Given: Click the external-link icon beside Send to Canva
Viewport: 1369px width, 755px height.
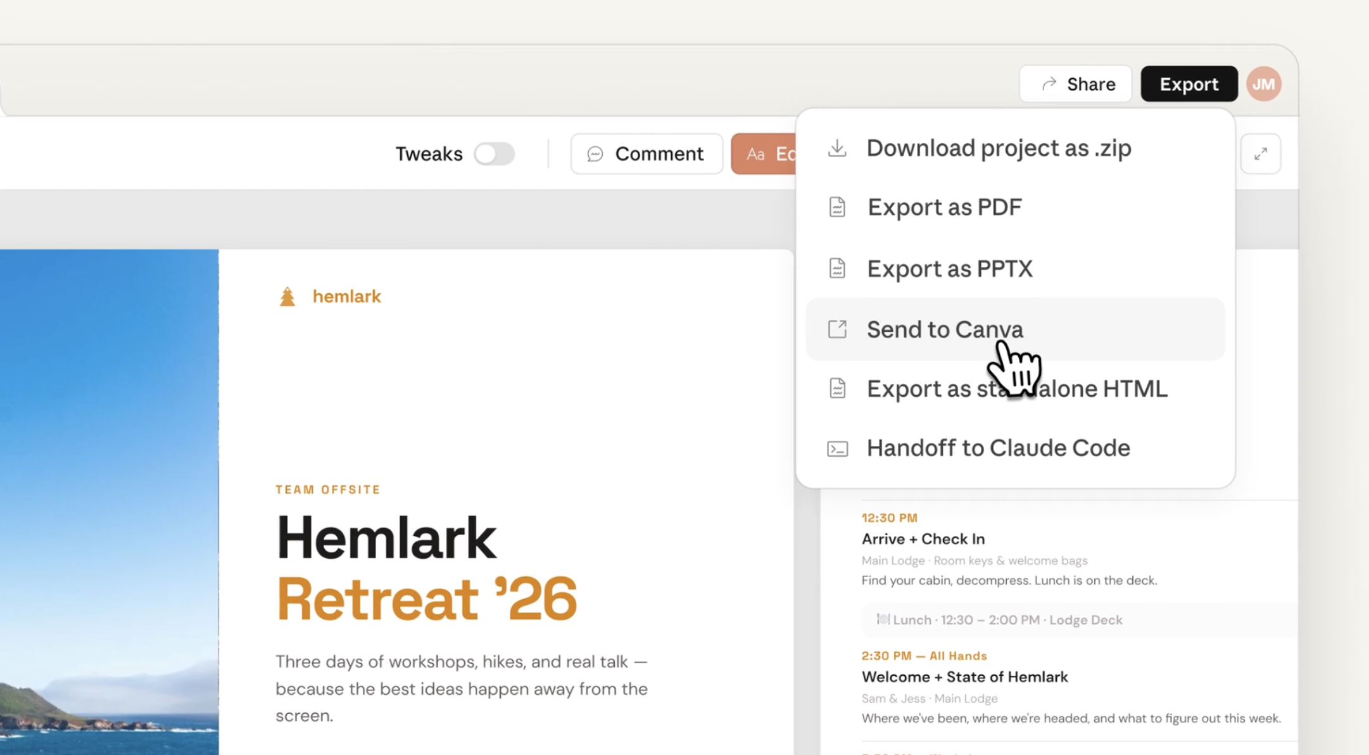Looking at the screenshot, I should coord(837,329).
